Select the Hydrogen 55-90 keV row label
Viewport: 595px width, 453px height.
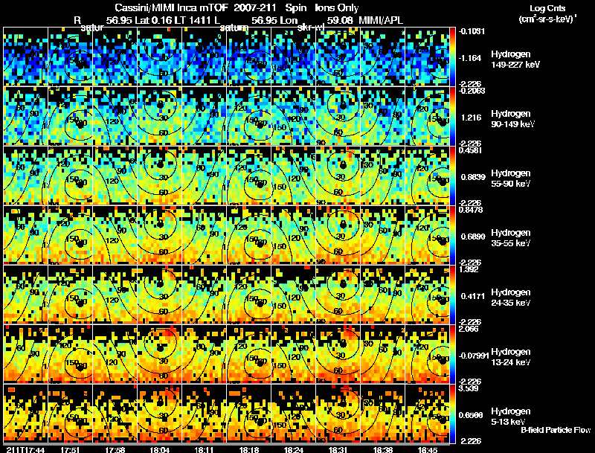[511, 179]
